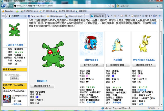Screen dimensions: 164x111
Task: Open the Help question mark icon menu
Action: coord(155,16)
